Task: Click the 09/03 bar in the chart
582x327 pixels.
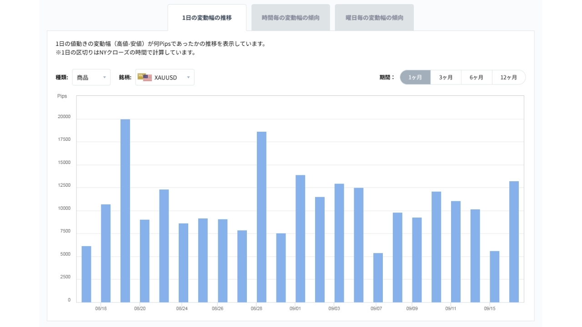Action: point(339,243)
